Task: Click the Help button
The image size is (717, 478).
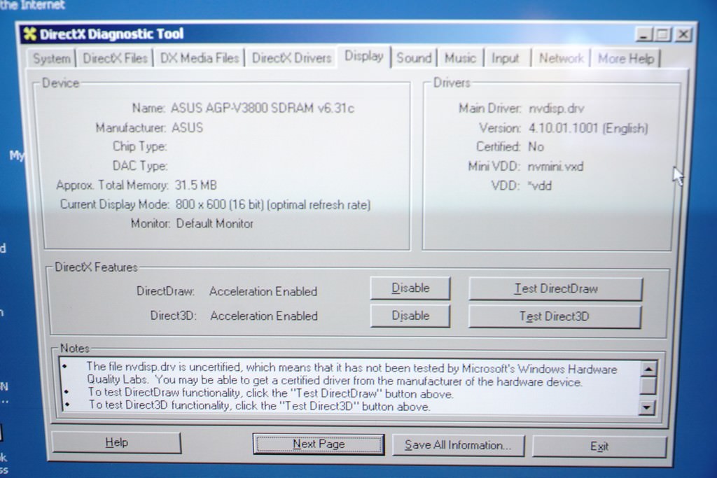Action: (116, 442)
